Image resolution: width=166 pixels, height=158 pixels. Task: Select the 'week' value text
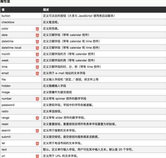pyautogui.click(x=5, y=60)
